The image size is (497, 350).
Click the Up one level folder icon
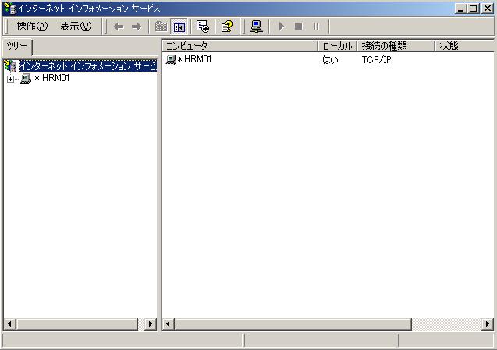(x=161, y=27)
